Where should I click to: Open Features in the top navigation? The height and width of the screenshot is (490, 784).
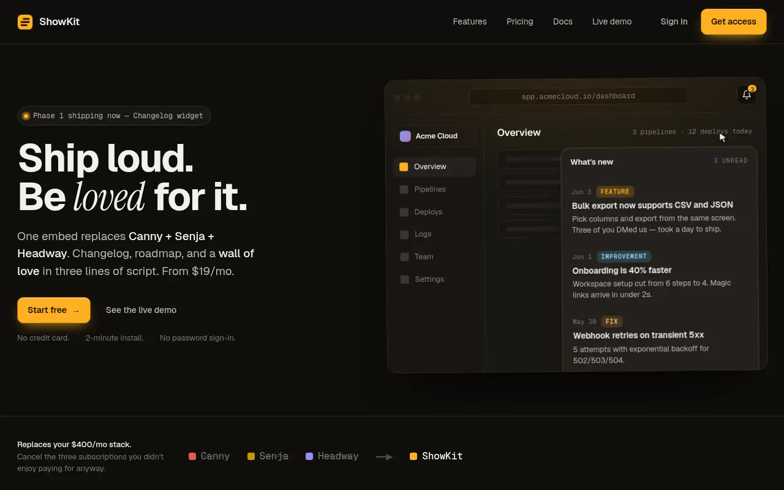pos(470,21)
